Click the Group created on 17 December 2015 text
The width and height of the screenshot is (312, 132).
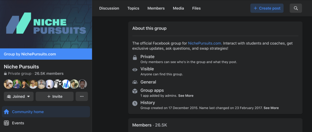click(x=169, y=108)
